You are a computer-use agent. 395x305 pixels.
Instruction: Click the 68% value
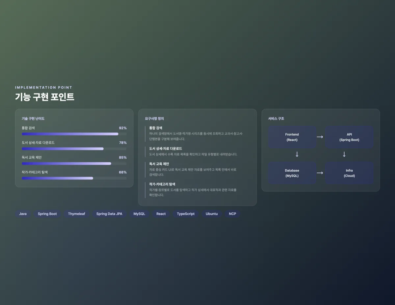point(123,172)
